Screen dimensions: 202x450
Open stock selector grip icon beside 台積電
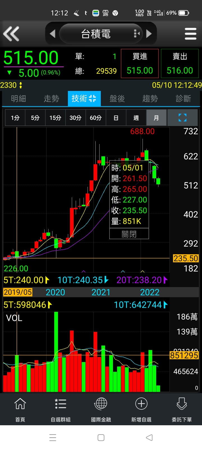tap(137, 34)
